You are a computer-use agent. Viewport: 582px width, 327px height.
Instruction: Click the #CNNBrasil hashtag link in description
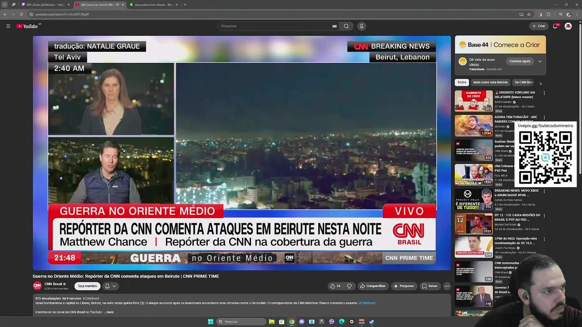tap(367, 303)
